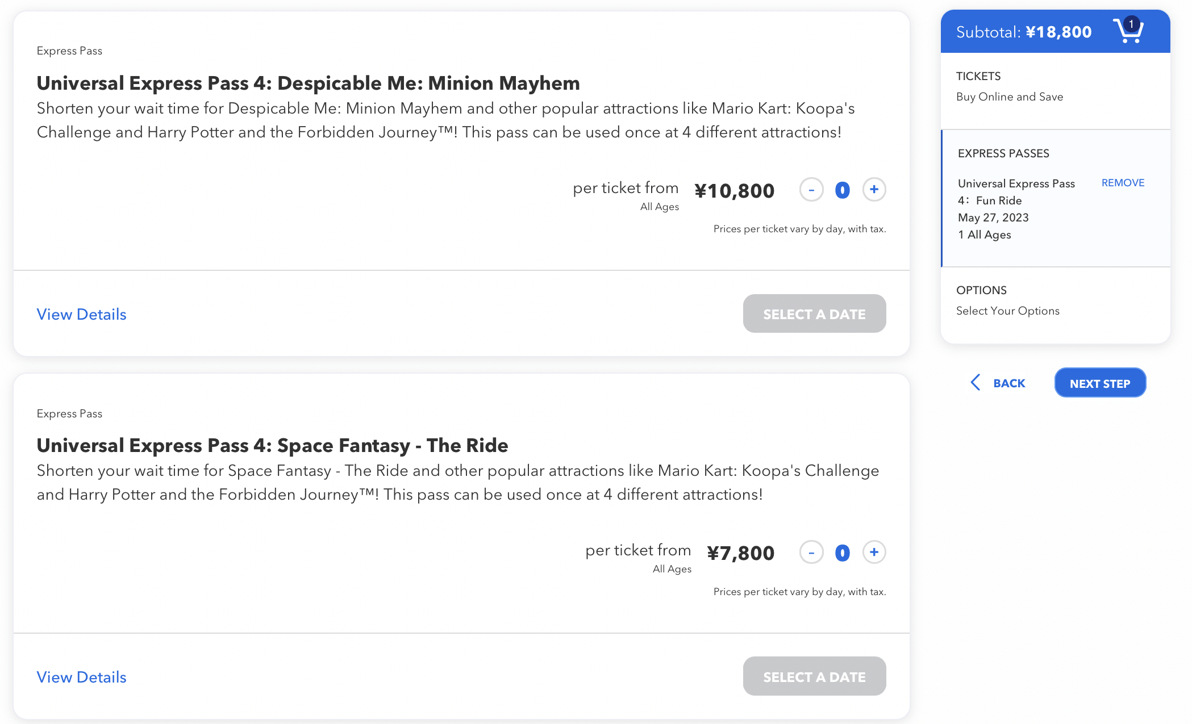This screenshot has width=1192, height=724.
Task: View Details for Minion Mayhem pass
Action: pyautogui.click(x=81, y=314)
